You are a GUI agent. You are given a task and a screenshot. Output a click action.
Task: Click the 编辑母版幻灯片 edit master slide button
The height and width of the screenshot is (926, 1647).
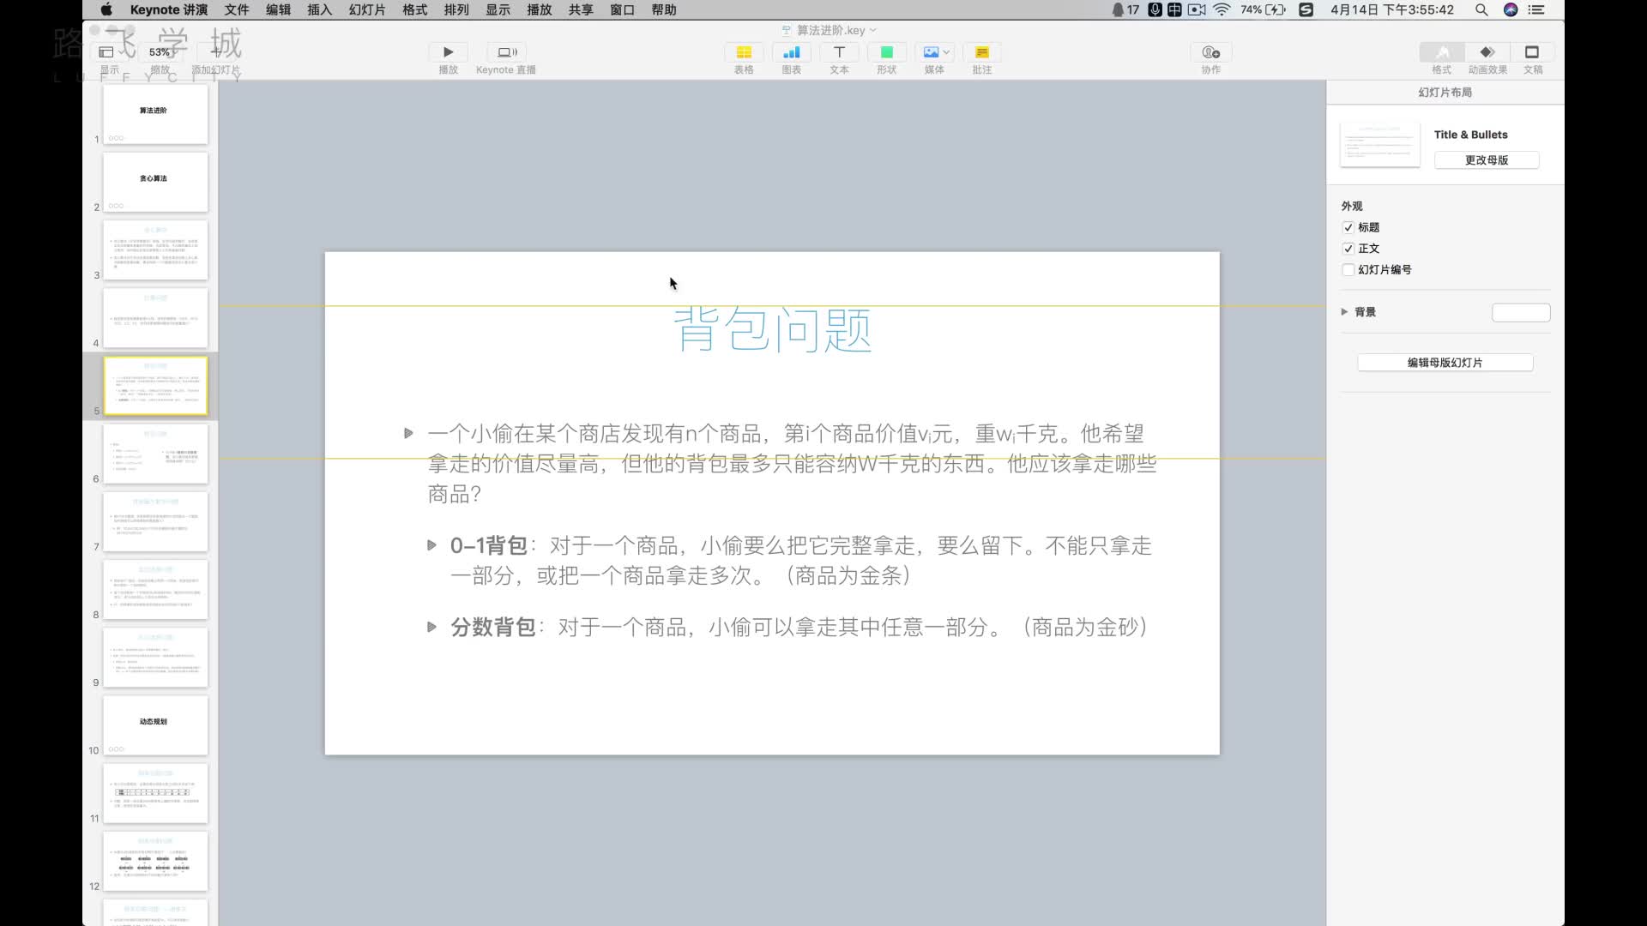coord(1445,363)
